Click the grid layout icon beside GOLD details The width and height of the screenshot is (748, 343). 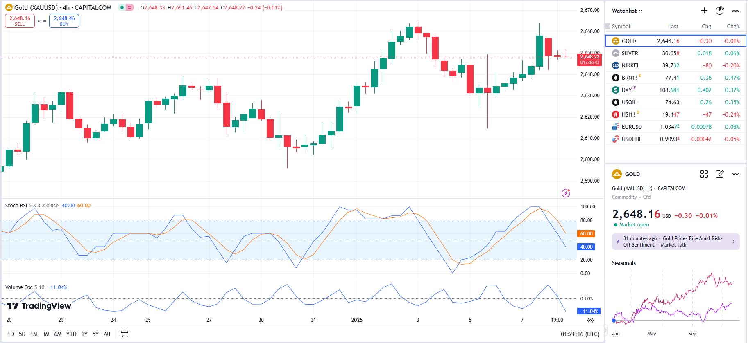pos(704,174)
